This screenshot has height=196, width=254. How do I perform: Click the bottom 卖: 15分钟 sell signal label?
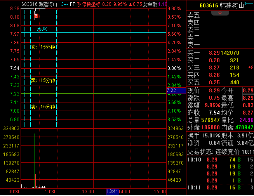coord(43,107)
